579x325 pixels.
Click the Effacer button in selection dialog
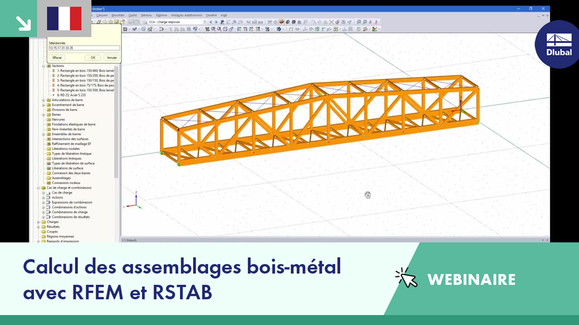[x=57, y=58]
